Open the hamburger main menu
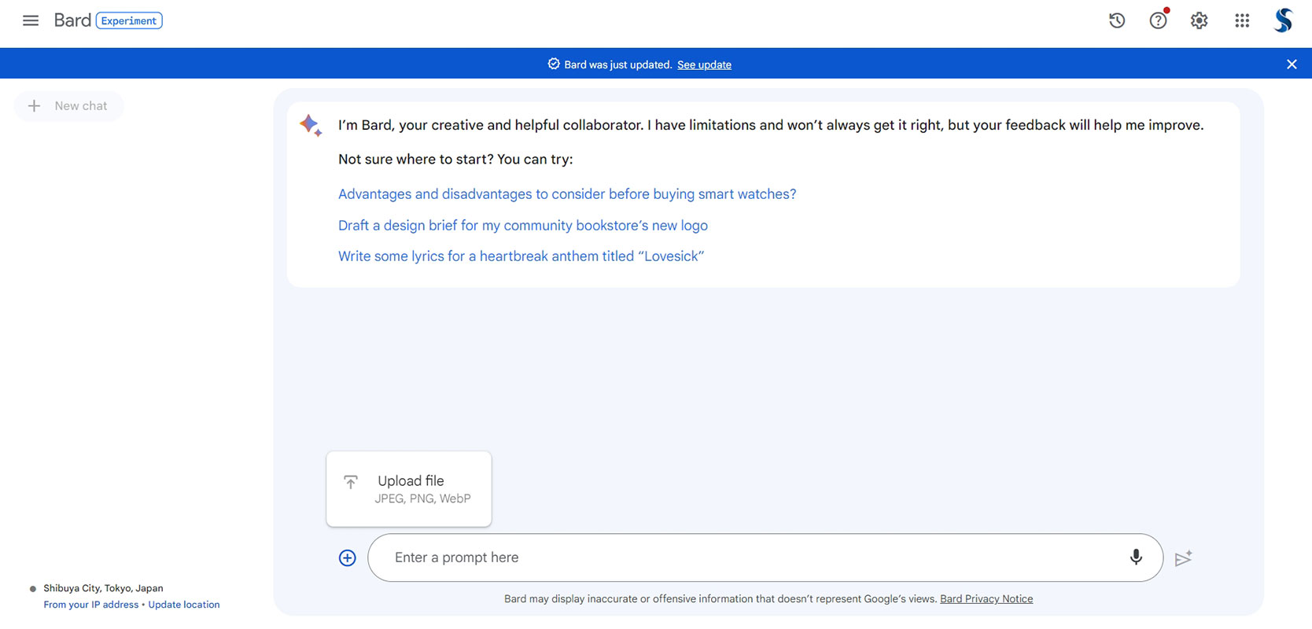 [31, 20]
